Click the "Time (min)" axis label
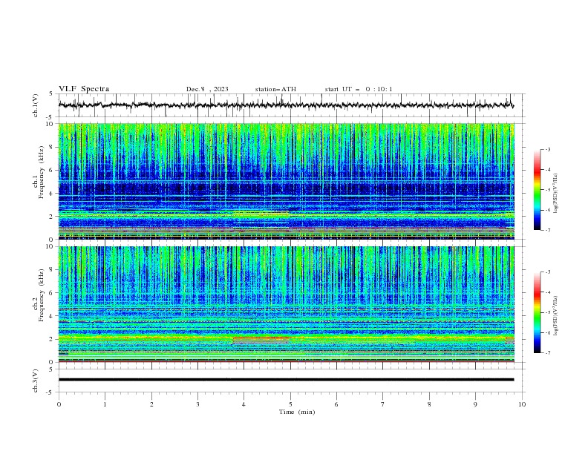Screen dimensions: 588x454 click(297, 412)
